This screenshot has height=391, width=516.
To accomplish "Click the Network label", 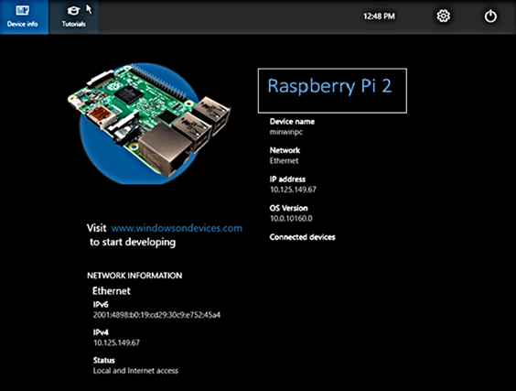I will [285, 150].
